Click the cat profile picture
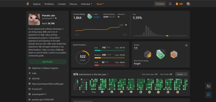Screen dimensions: 216x102 point(34,19)
